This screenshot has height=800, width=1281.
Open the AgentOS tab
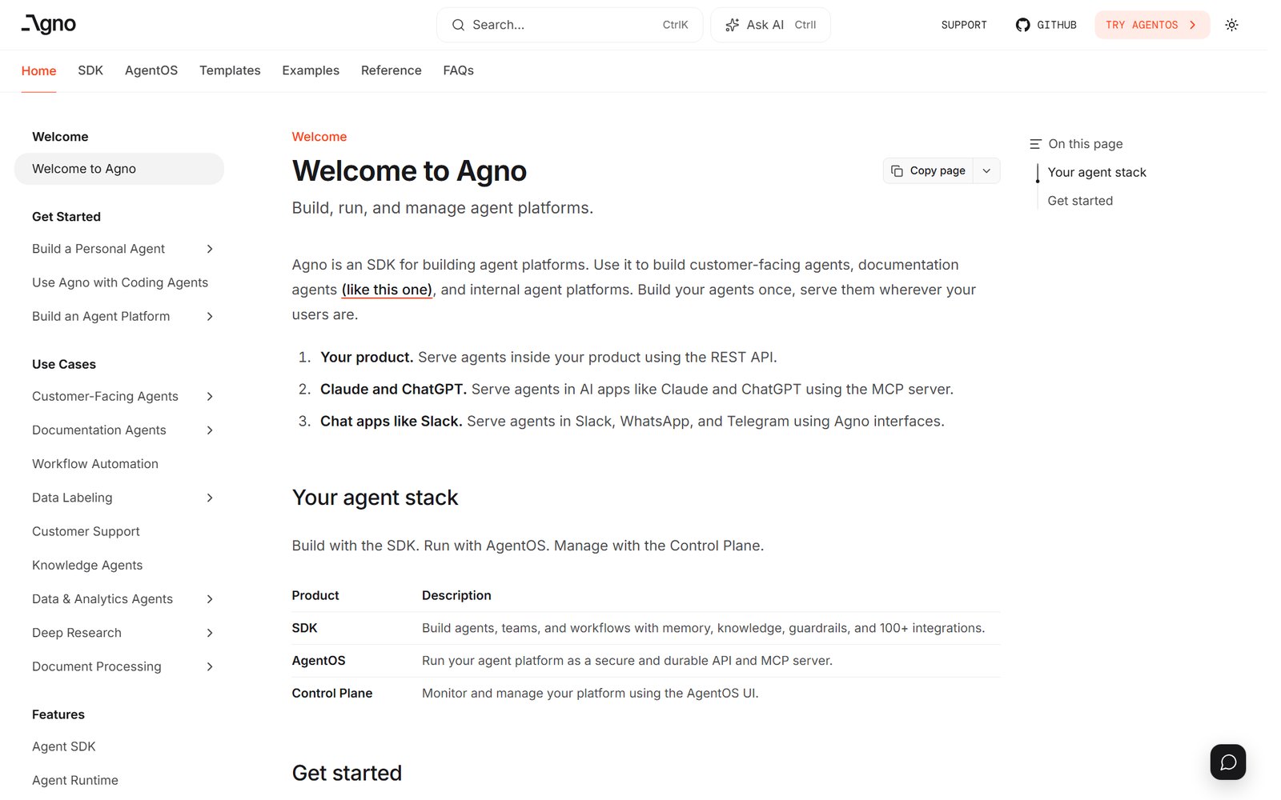click(x=151, y=70)
